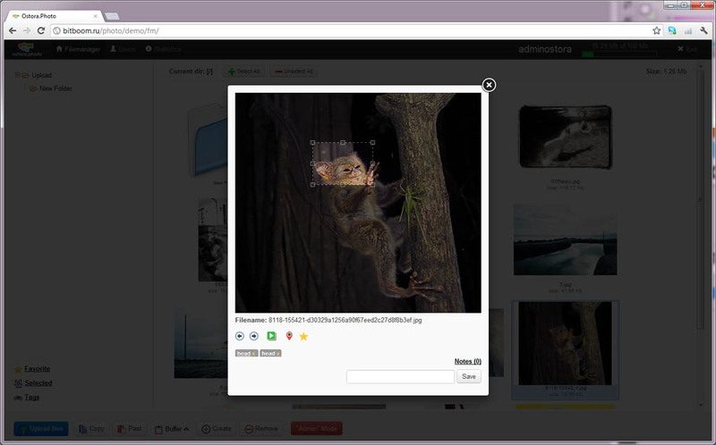Click the signal bars extension icon
The height and width of the screenshot is (445, 716).
(687, 30)
